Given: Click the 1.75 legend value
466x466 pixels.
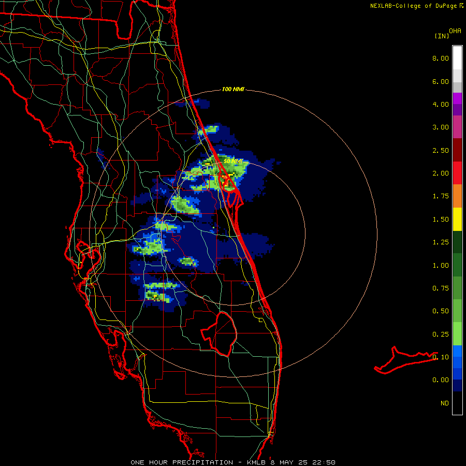Looking at the screenshot, I should click(x=441, y=196).
